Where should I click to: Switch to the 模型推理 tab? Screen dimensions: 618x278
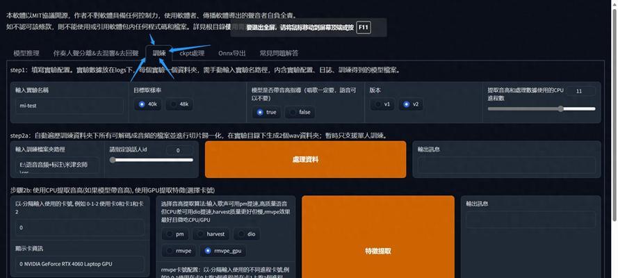tap(26, 53)
